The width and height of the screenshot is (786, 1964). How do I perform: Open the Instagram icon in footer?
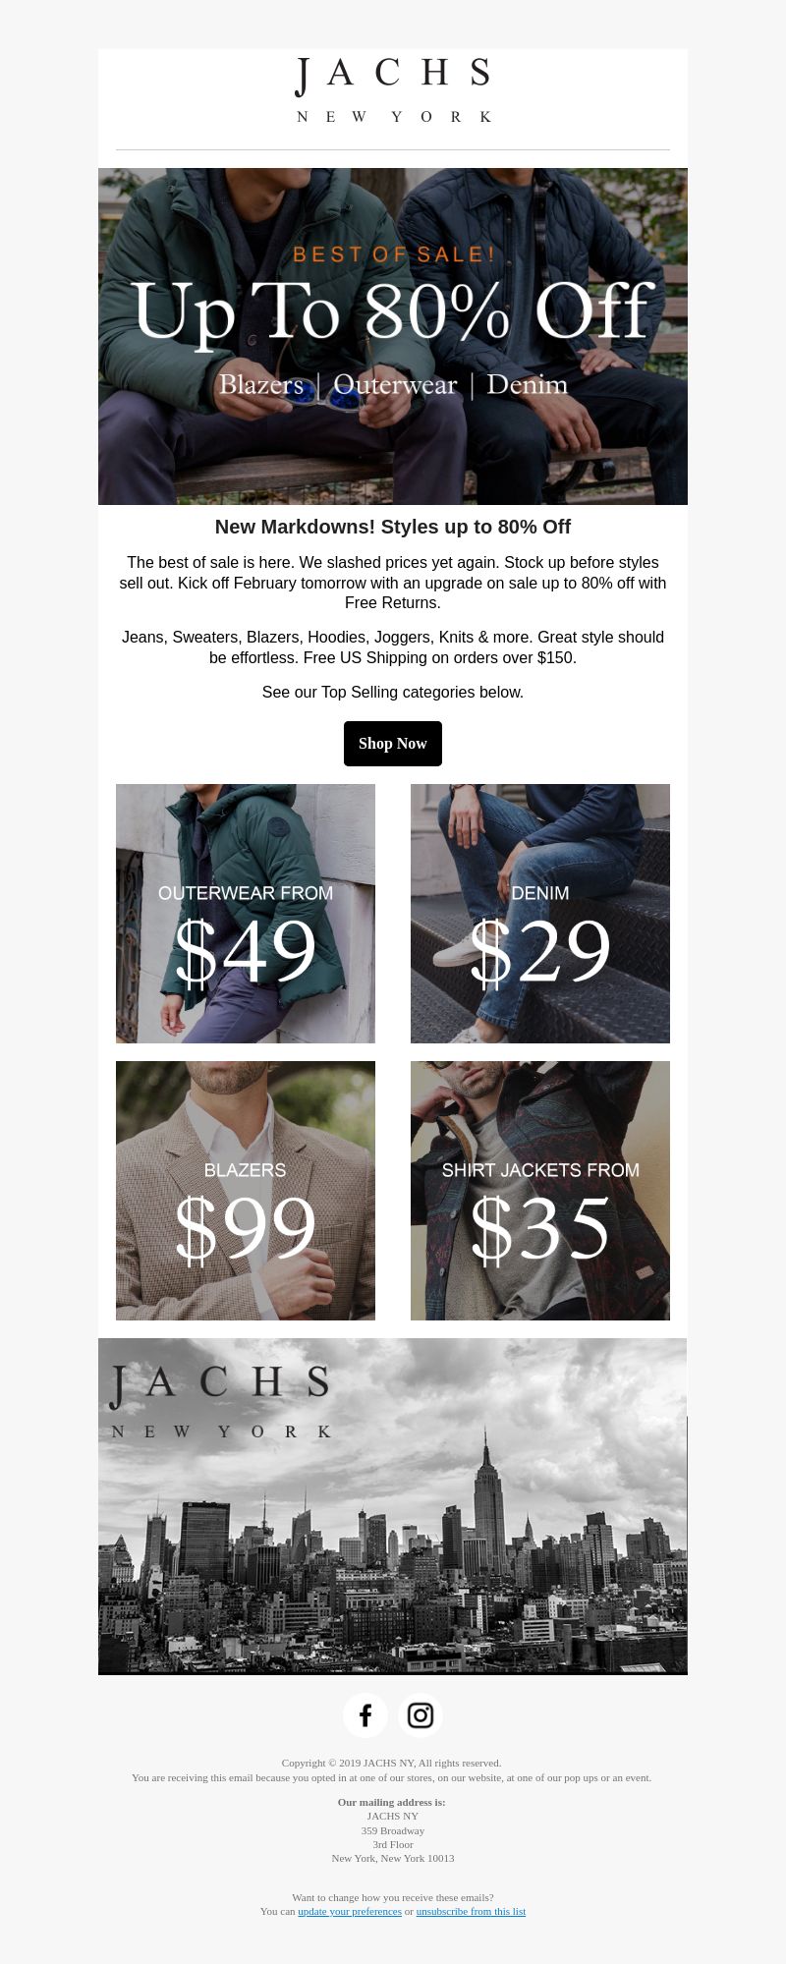(421, 1715)
